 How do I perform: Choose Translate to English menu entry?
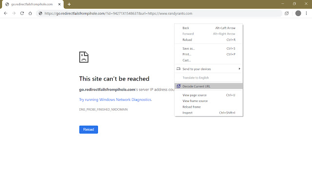point(209,78)
